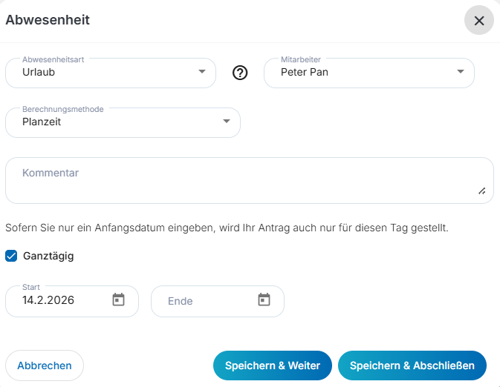Click the Abwesenheit dialog title
The height and width of the screenshot is (387, 500).
[48, 20]
